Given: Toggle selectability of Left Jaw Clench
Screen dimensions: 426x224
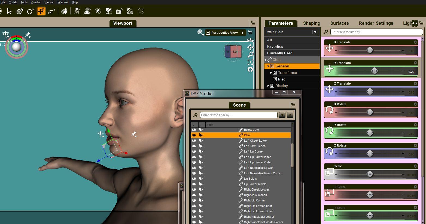Looking at the screenshot, I should click(x=201, y=146).
